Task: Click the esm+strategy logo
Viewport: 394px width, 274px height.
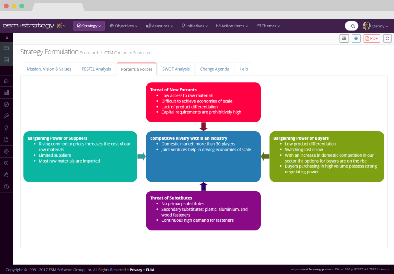Action: tap(29, 26)
